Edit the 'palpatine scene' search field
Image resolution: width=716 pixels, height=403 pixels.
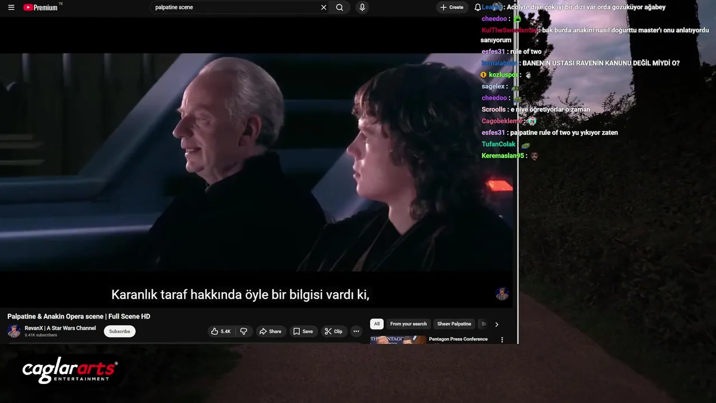pyautogui.click(x=235, y=7)
